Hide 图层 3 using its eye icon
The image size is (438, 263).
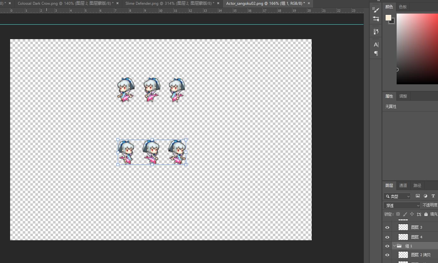coord(387,227)
